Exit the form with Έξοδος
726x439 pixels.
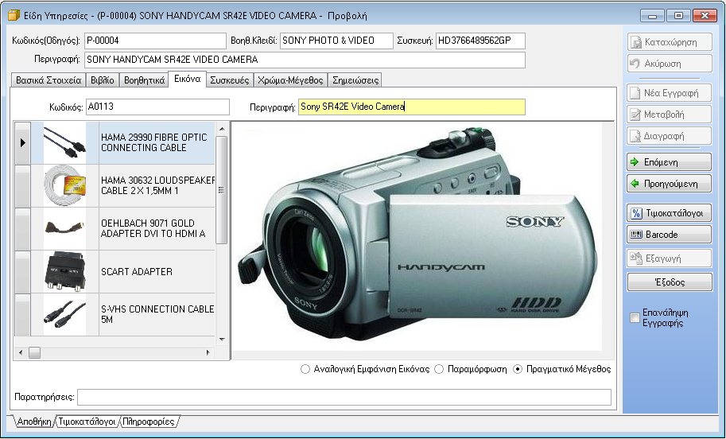point(670,282)
